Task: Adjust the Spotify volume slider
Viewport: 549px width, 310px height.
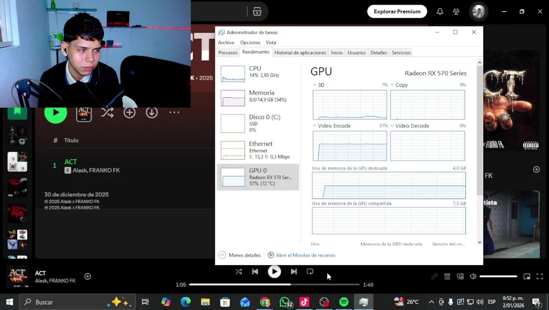Action: pyautogui.click(x=498, y=276)
